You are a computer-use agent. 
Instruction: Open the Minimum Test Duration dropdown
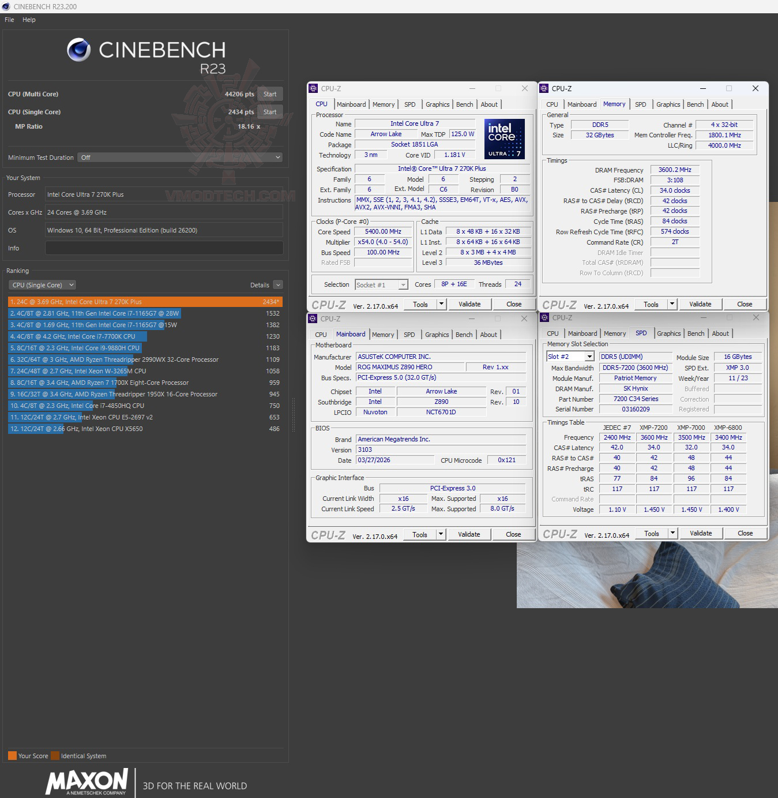(x=180, y=158)
